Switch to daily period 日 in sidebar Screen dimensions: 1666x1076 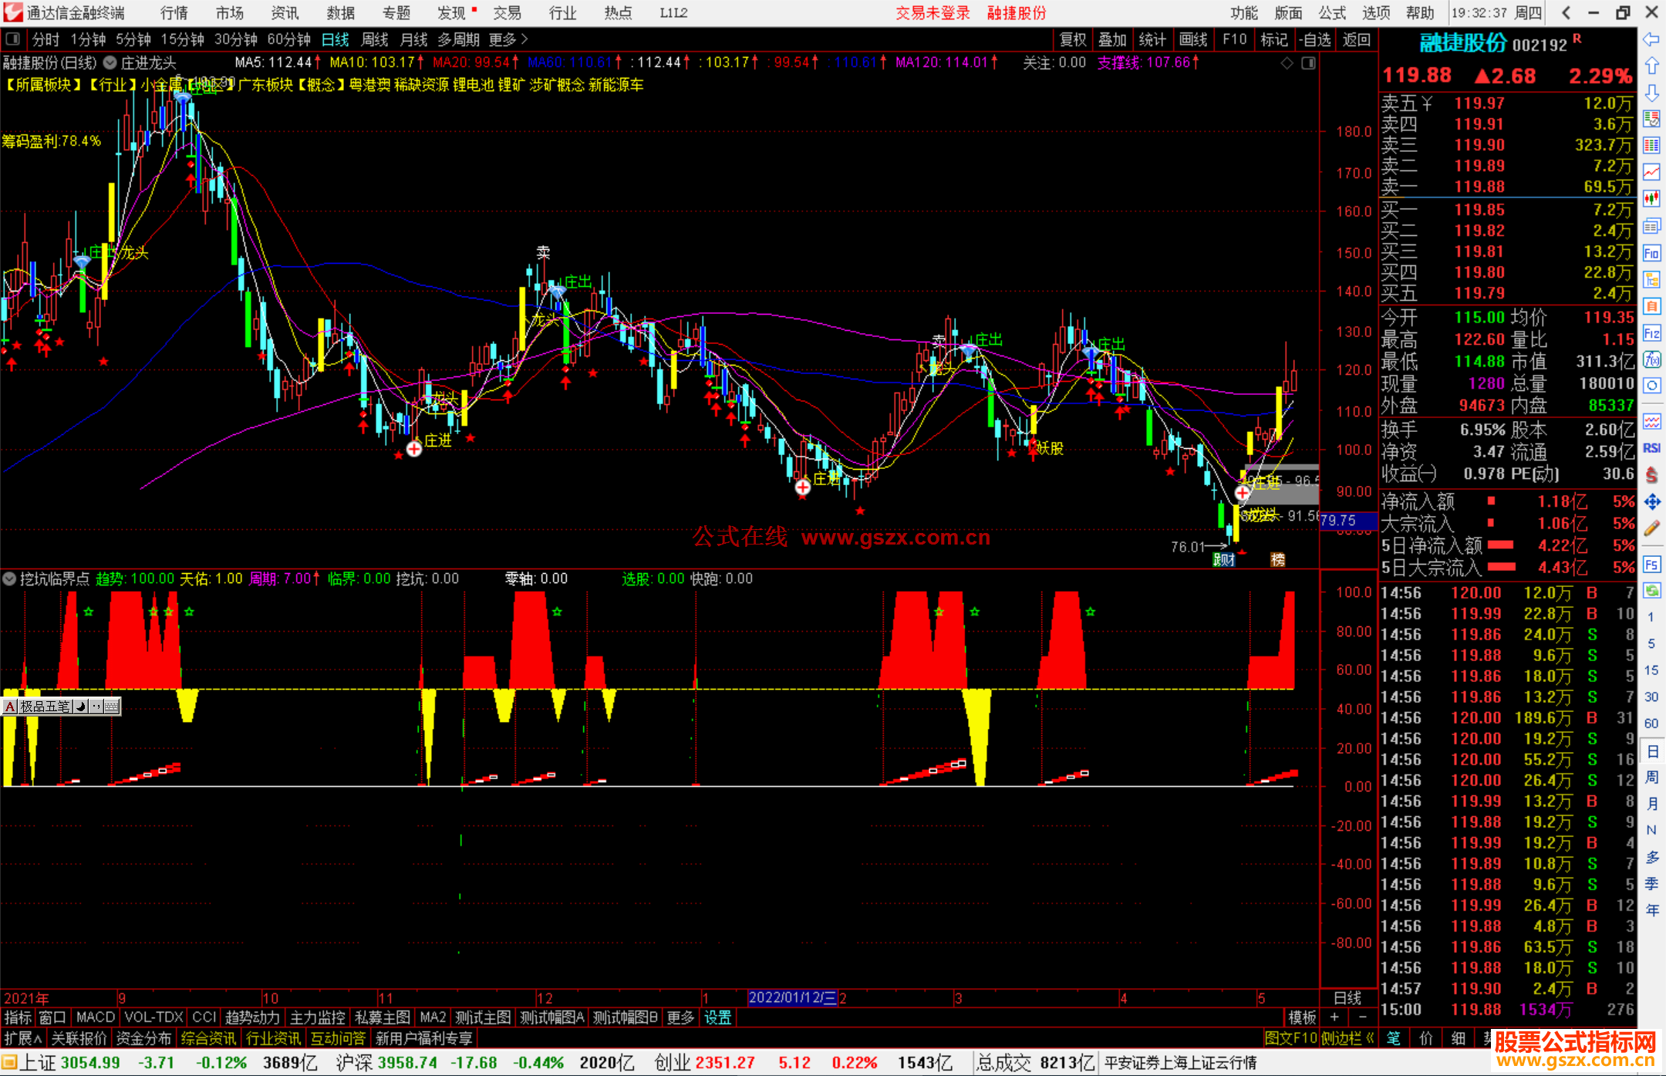(1651, 751)
